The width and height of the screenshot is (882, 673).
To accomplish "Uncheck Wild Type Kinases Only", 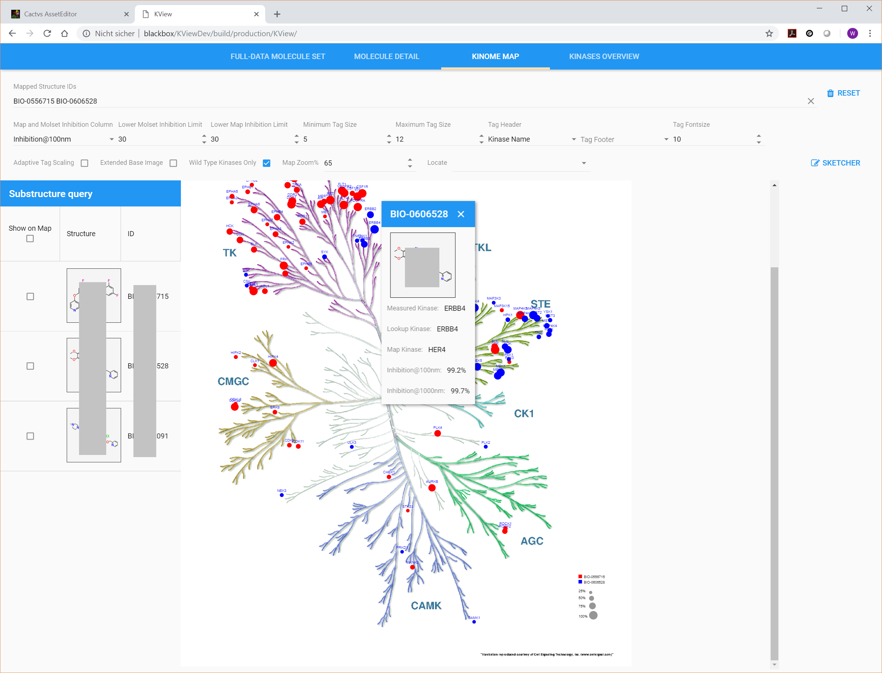I will point(266,163).
